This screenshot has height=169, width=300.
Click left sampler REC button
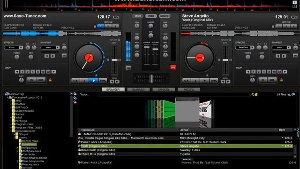pyautogui.click(x=64, y=56)
